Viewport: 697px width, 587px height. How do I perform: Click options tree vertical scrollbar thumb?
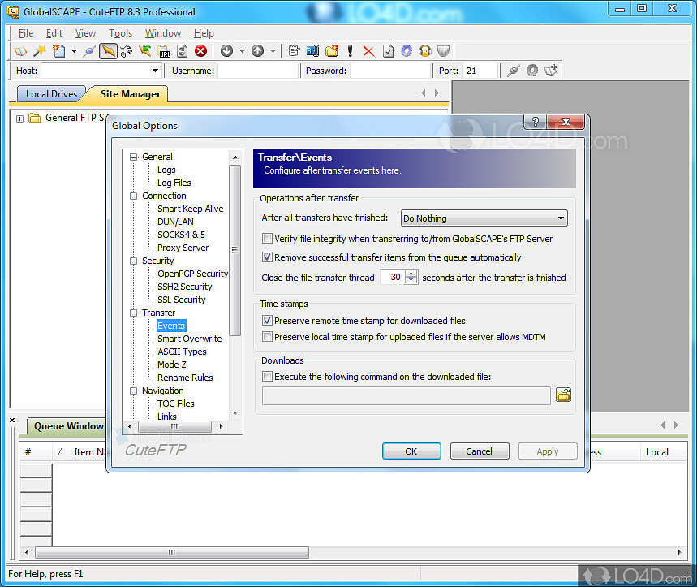coord(235,250)
